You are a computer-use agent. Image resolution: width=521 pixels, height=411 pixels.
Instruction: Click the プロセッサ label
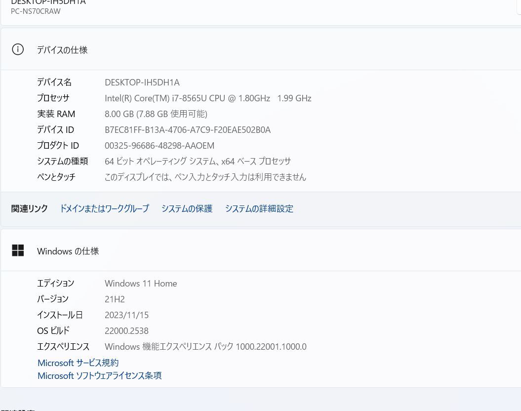click(53, 98)
